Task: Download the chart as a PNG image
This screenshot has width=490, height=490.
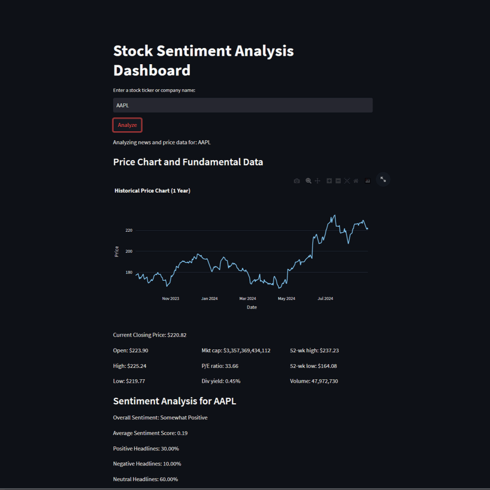Action: click(x=297, y=180)
